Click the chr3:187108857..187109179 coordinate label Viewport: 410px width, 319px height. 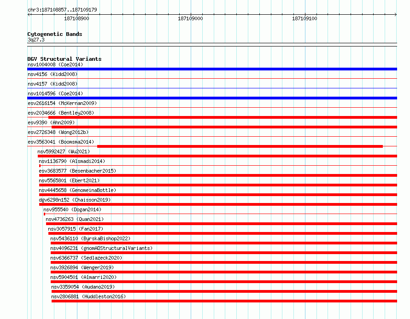pyautogui.click(x=62, y=10)
